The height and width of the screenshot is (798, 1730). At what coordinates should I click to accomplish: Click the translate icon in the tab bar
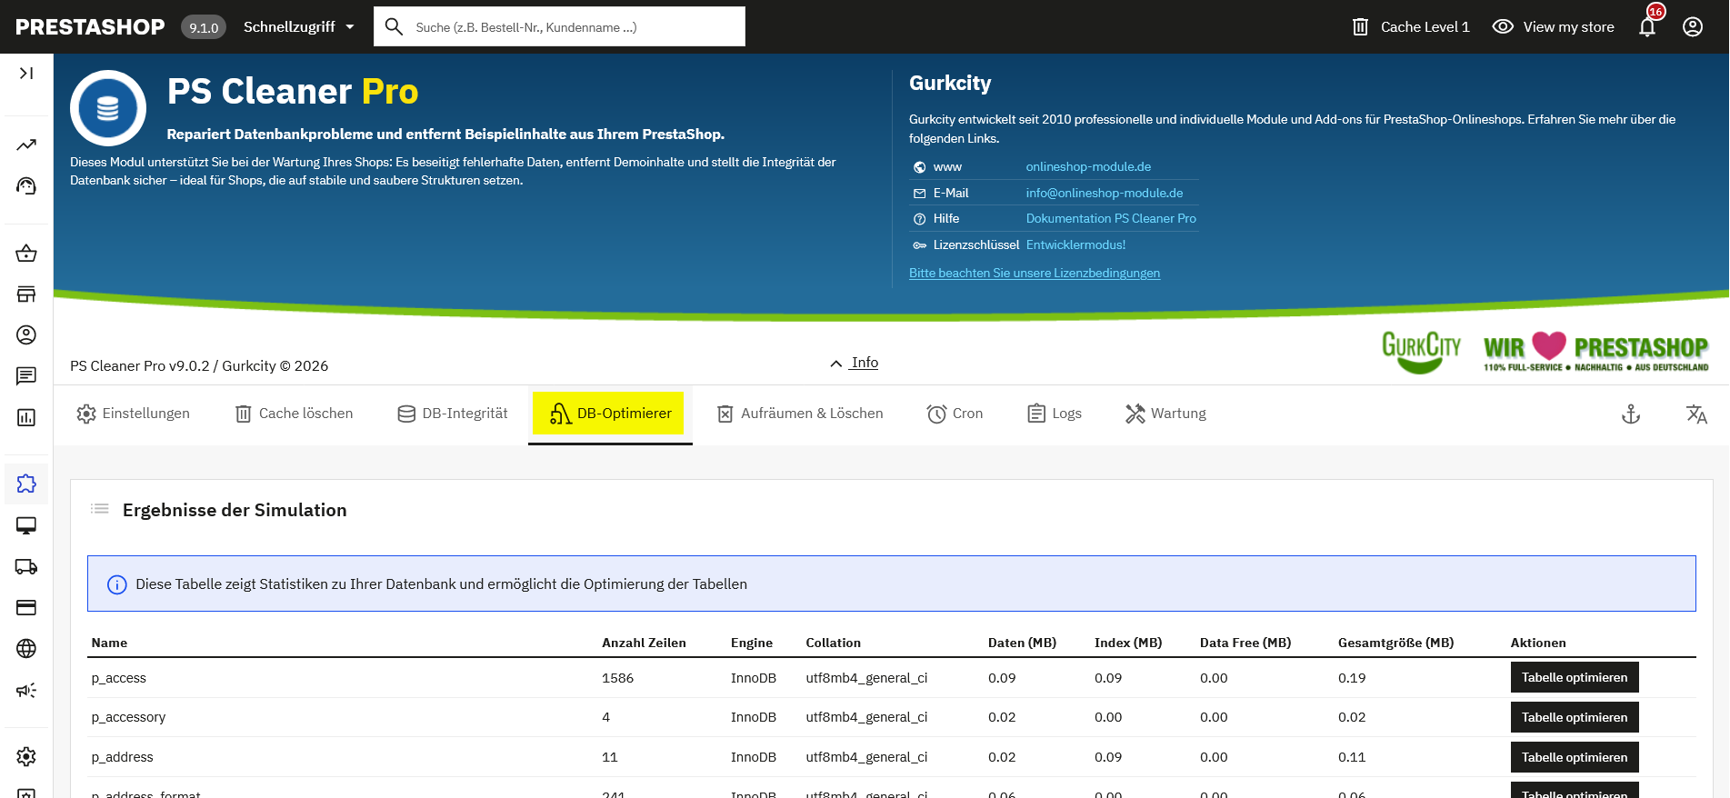1696,414
